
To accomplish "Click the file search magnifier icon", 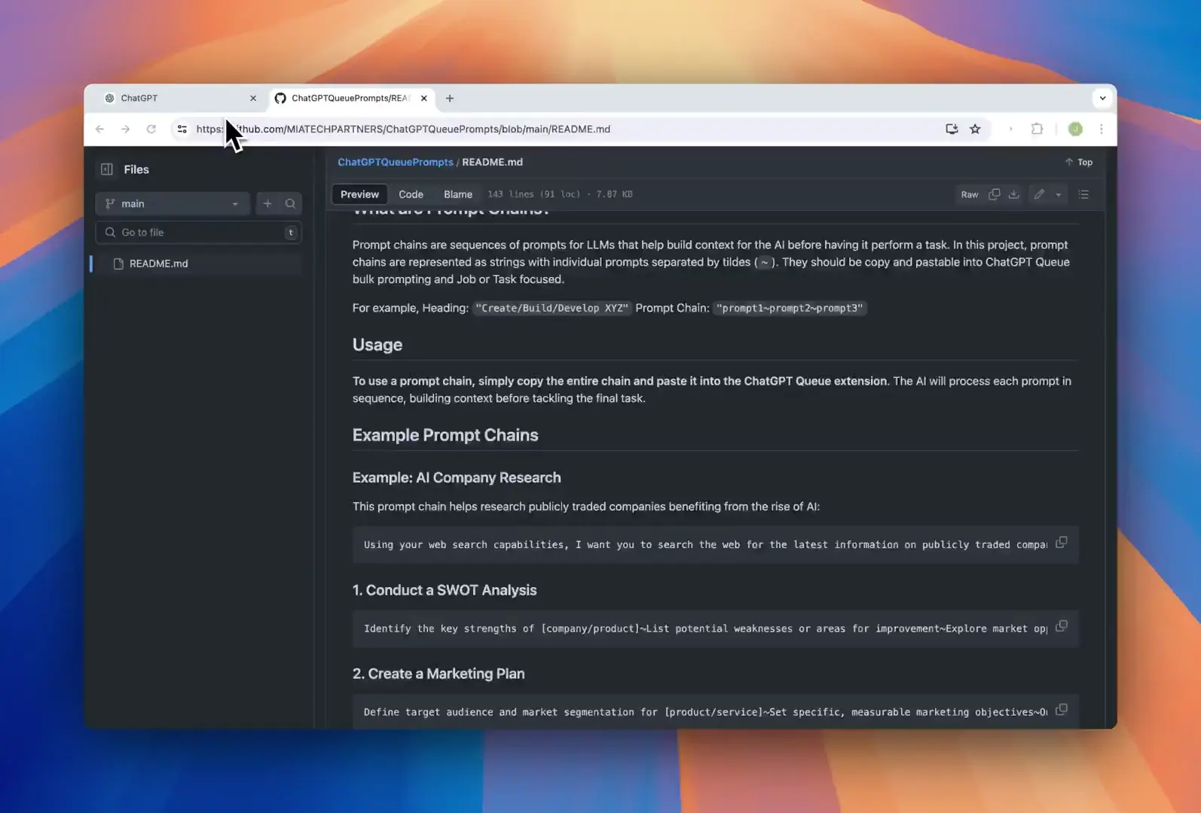I will click(x=290, y=204).
